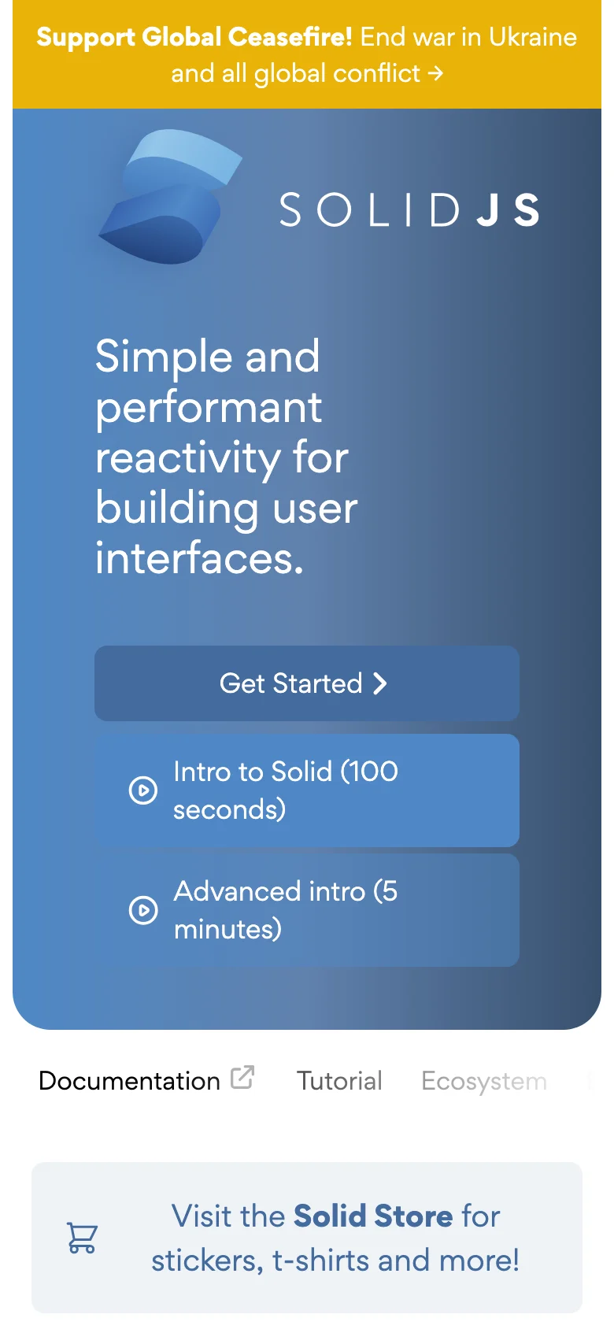Click the shopping cart icon in Solid Store banner
The width and height of the screenshot is (614, 1329).
80,1236
